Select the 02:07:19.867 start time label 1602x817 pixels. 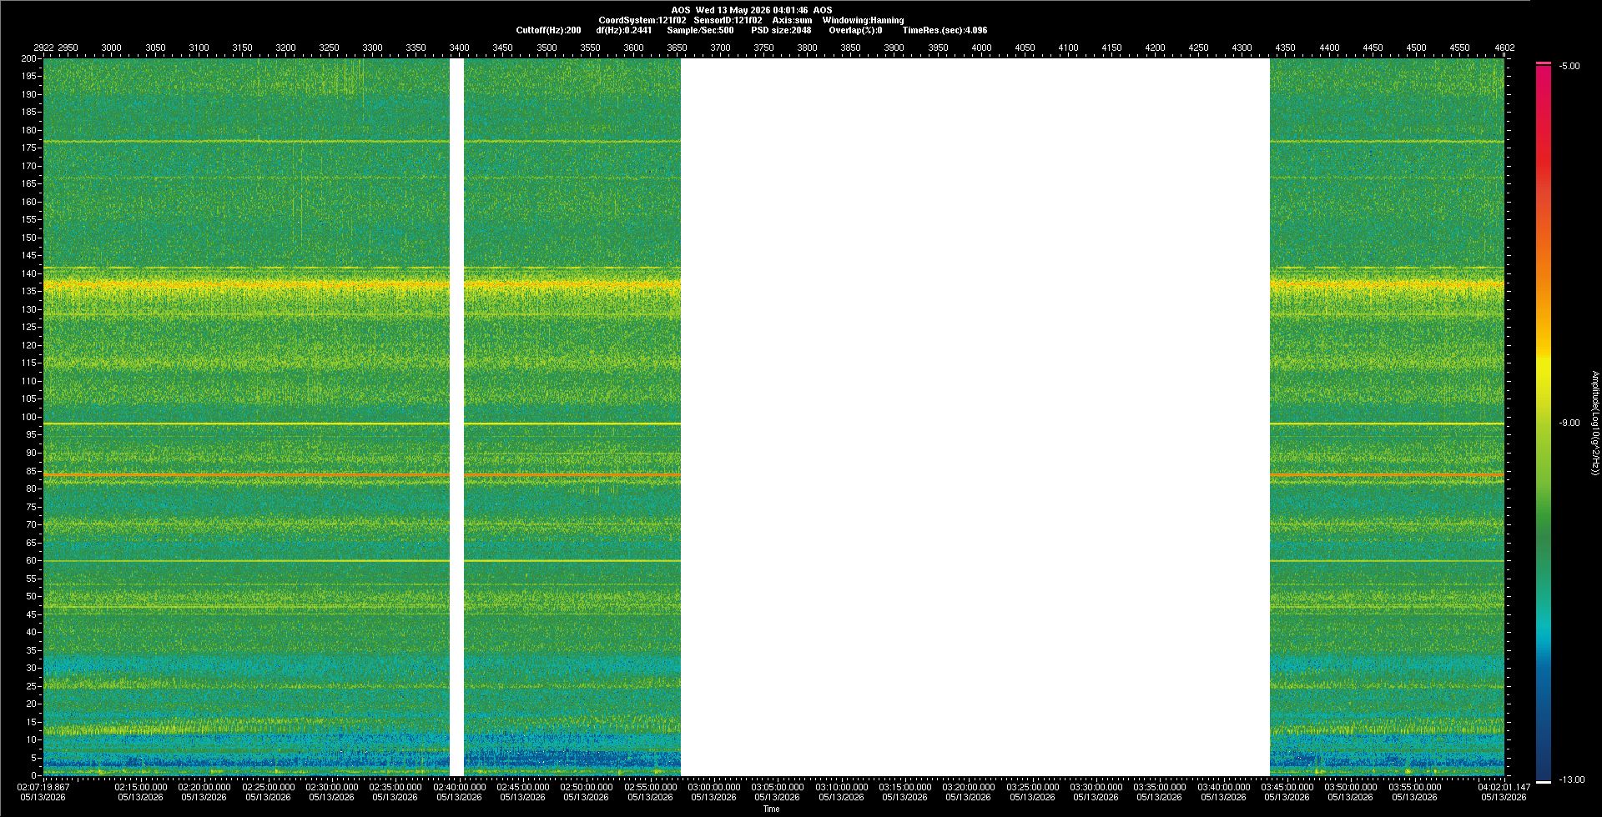point(43,787)
